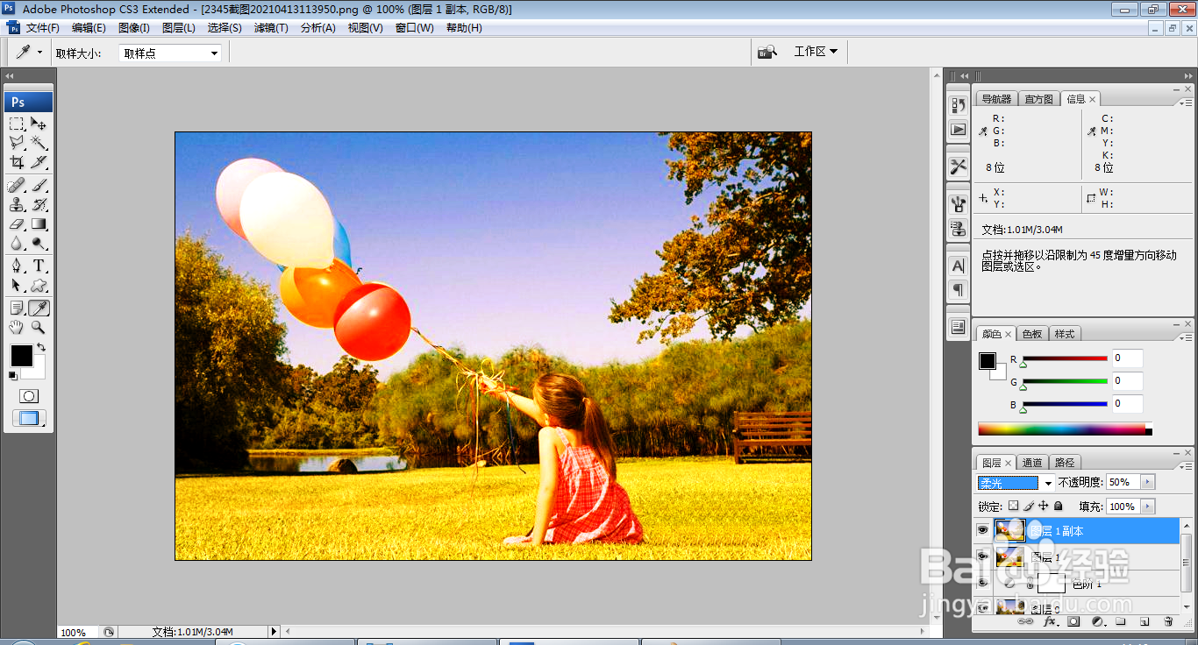Switch to 直方图 tab
The height and width of the screenshot is (645, 1198).
(x=1038, y=99)
